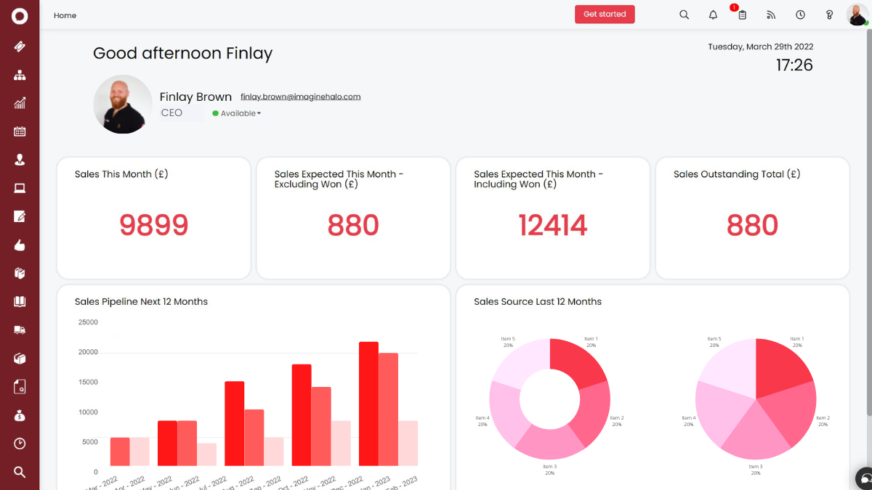Click the Get started button
The height and width of the screenshot is (490, 872).
605,14
